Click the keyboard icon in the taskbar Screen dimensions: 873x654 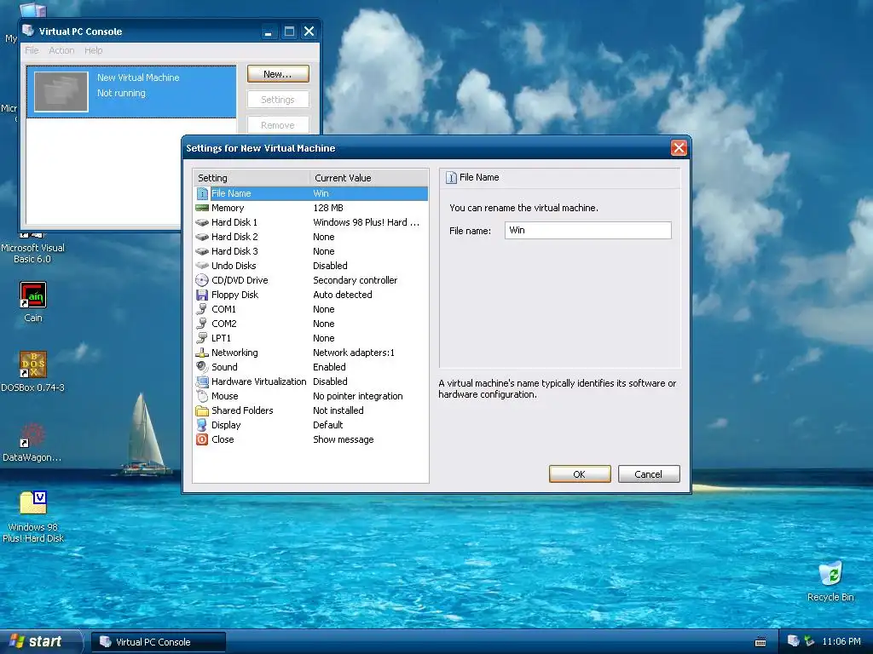tap(760, 642)
